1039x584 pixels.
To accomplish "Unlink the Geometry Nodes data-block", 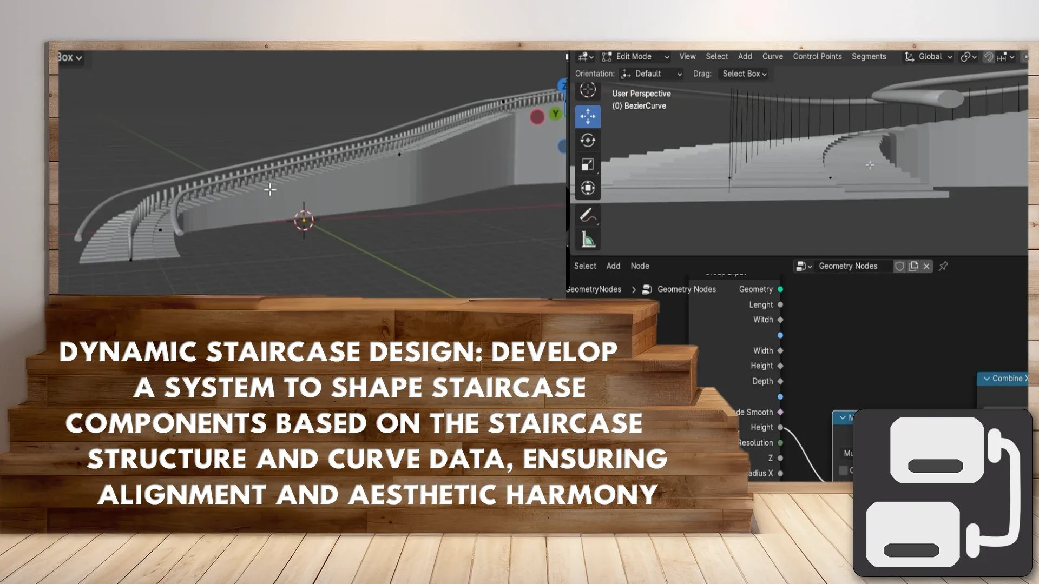I will tap(926, 266).
